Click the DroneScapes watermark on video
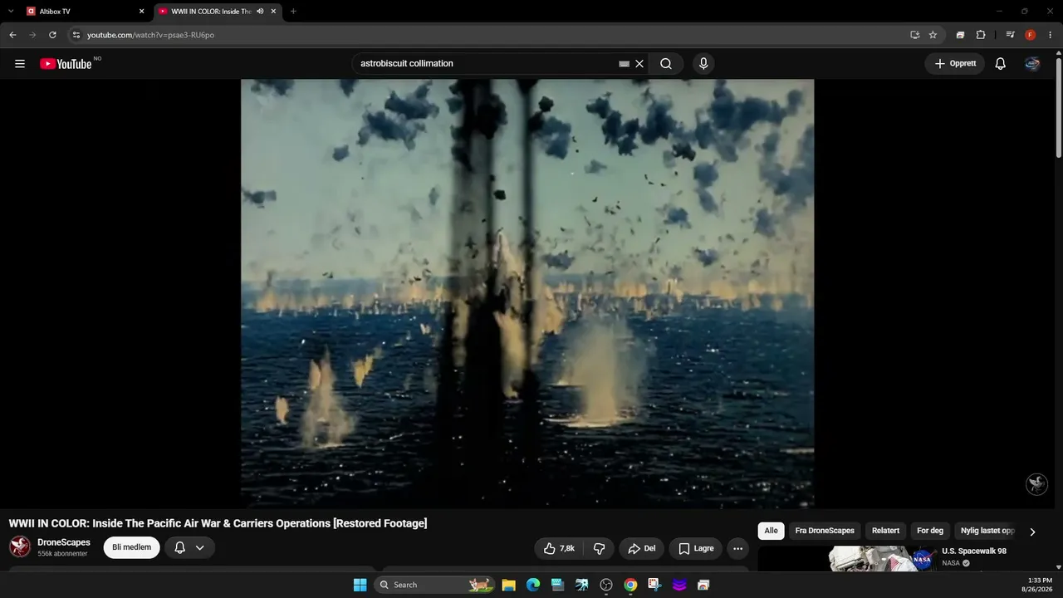Viewport: 1063px width, 598px height. tap(1036, 484)
